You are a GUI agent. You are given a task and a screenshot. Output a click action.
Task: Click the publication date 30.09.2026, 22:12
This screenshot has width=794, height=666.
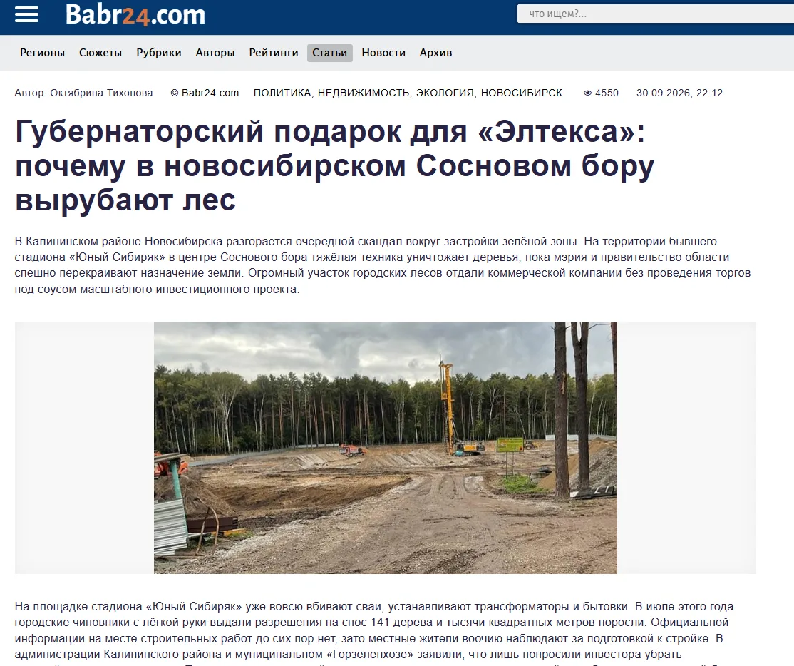(679, 93)
